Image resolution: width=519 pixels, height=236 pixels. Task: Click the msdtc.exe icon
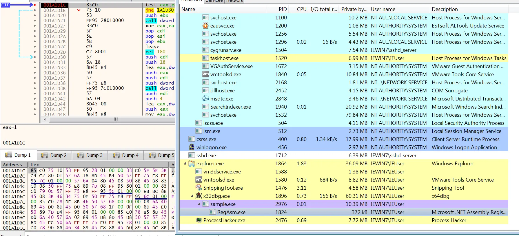[205, 99]
